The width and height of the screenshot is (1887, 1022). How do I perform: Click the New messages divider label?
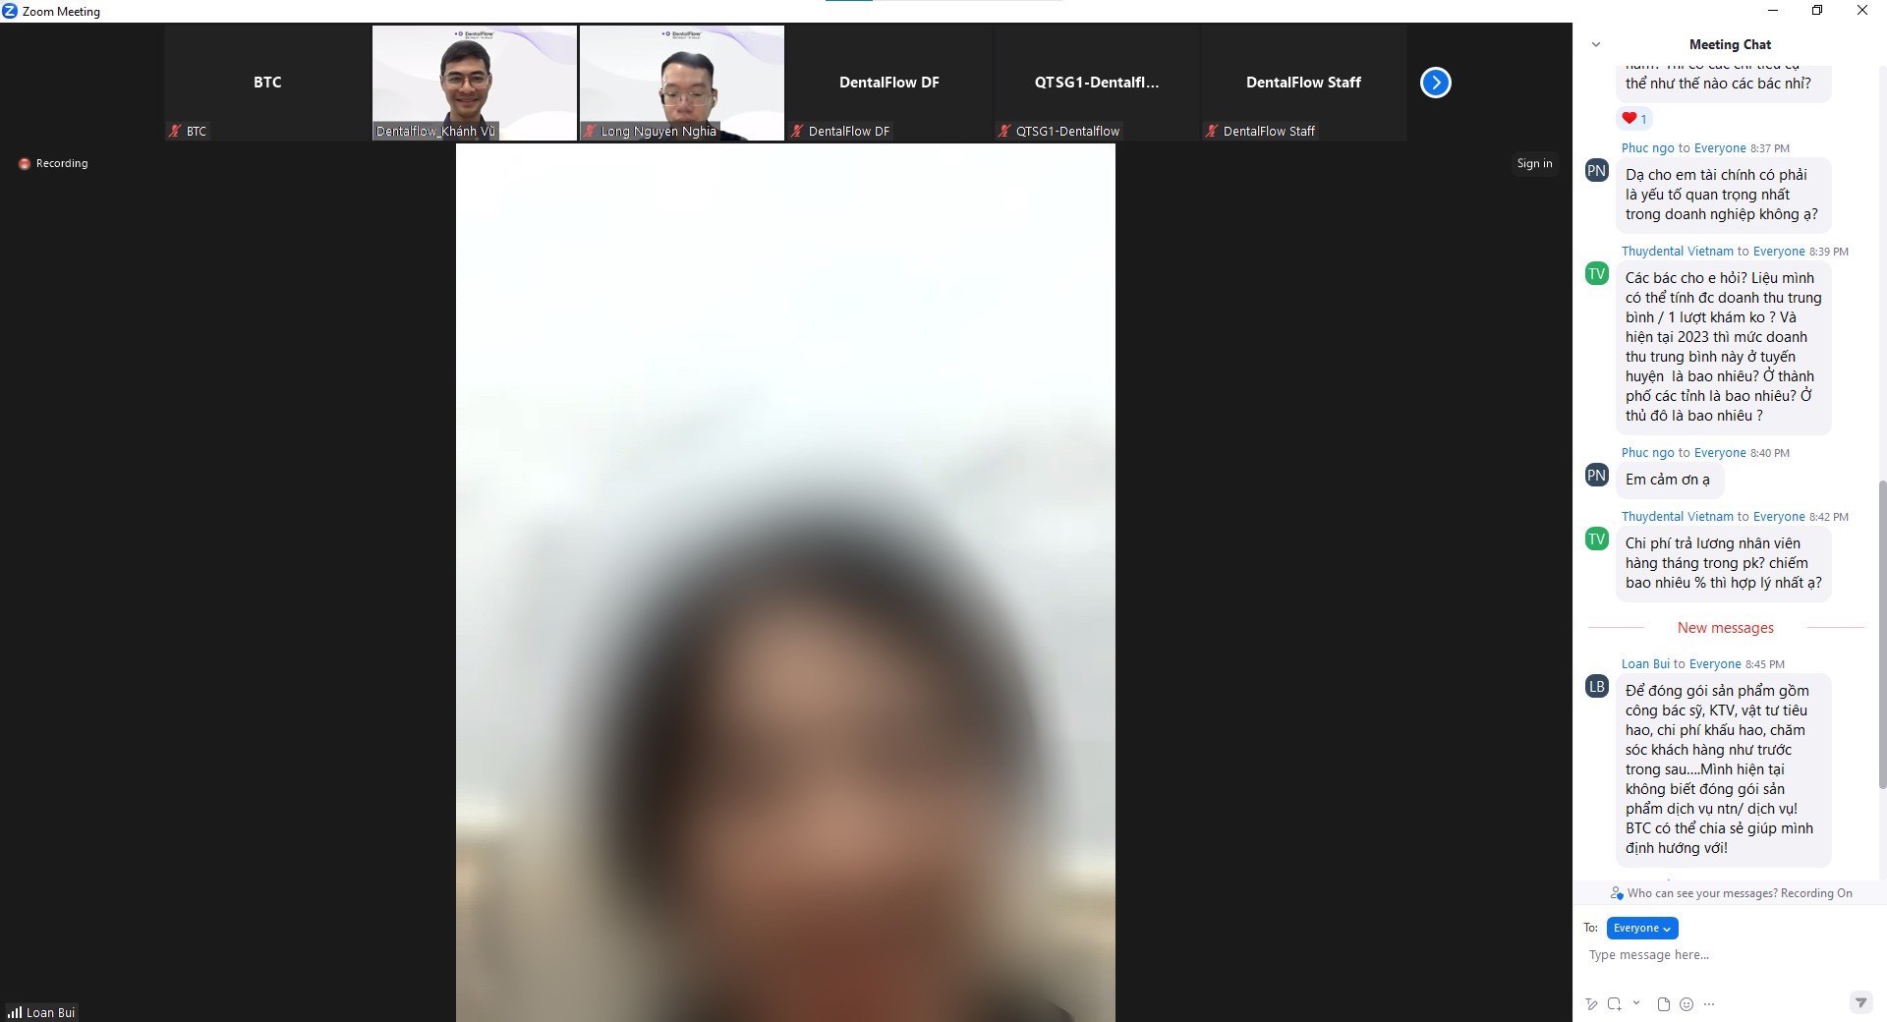pyautogui.click(x=1725, y=628)
